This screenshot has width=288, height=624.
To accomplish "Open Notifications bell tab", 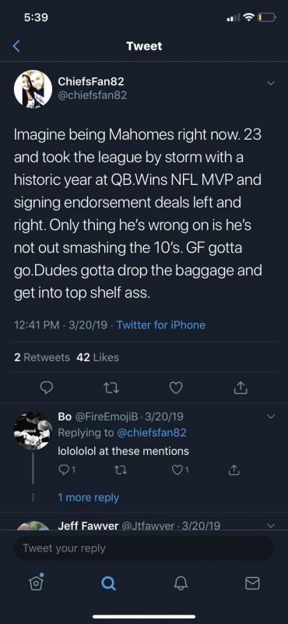I will [180, 583].
